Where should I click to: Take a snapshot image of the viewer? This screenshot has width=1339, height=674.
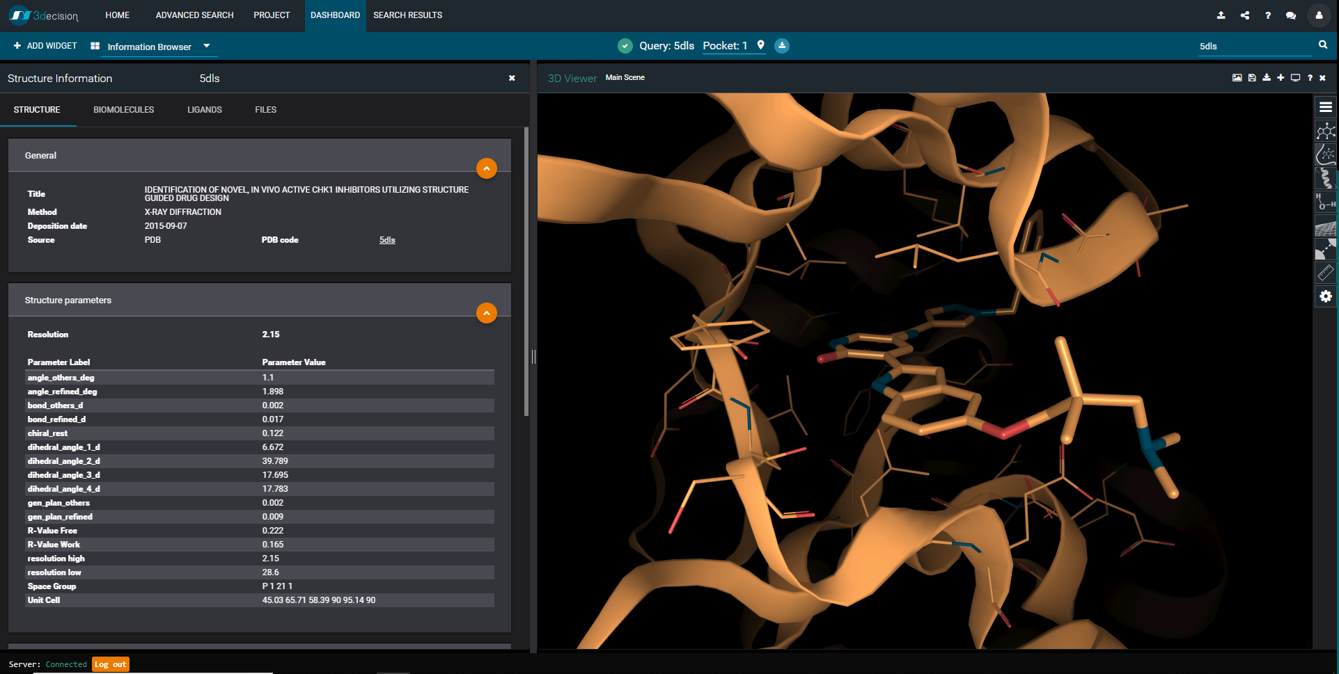pos(1237,78)
